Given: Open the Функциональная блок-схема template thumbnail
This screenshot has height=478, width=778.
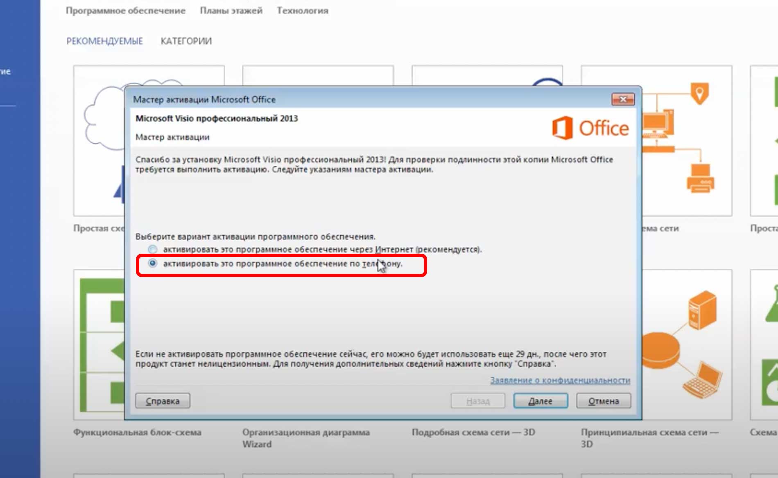Looking at the screenshot, I should (x=99, y=345).
